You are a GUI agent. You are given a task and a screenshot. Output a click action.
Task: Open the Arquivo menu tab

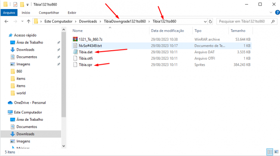tap(9, 12)
